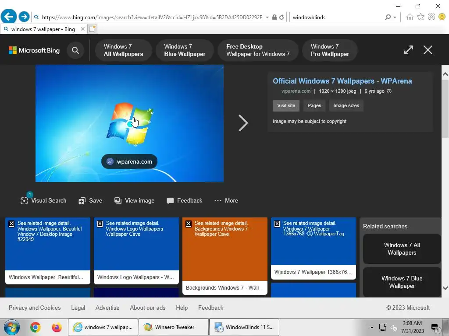Open 'Legal' footer link
Screen dimensions: 449x336
click(x=78, y=308)
